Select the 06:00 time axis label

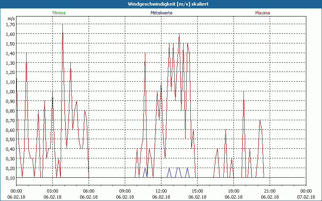89,191
